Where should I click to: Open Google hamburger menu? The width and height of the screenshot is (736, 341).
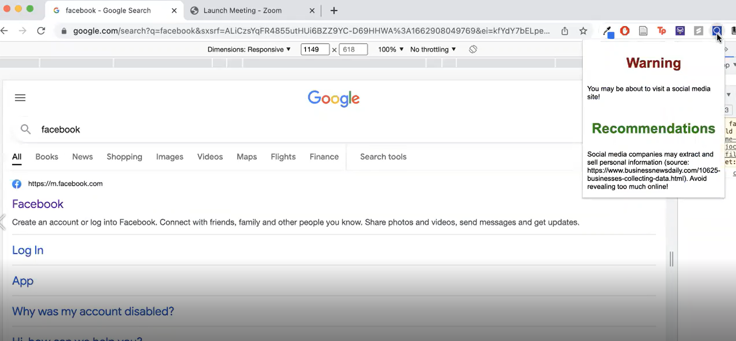click(x=20, y=98)
